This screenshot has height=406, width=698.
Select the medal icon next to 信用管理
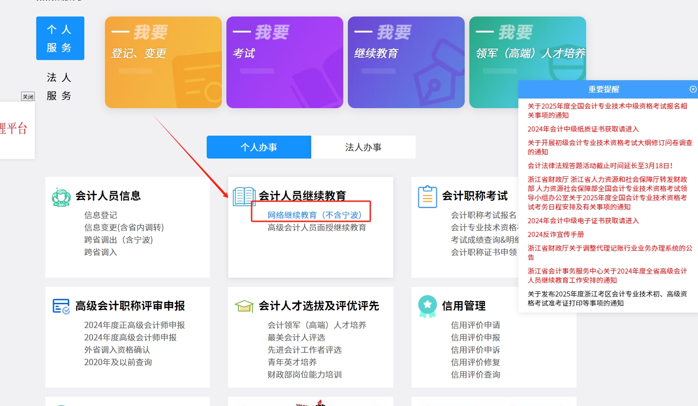click(428, 306)
